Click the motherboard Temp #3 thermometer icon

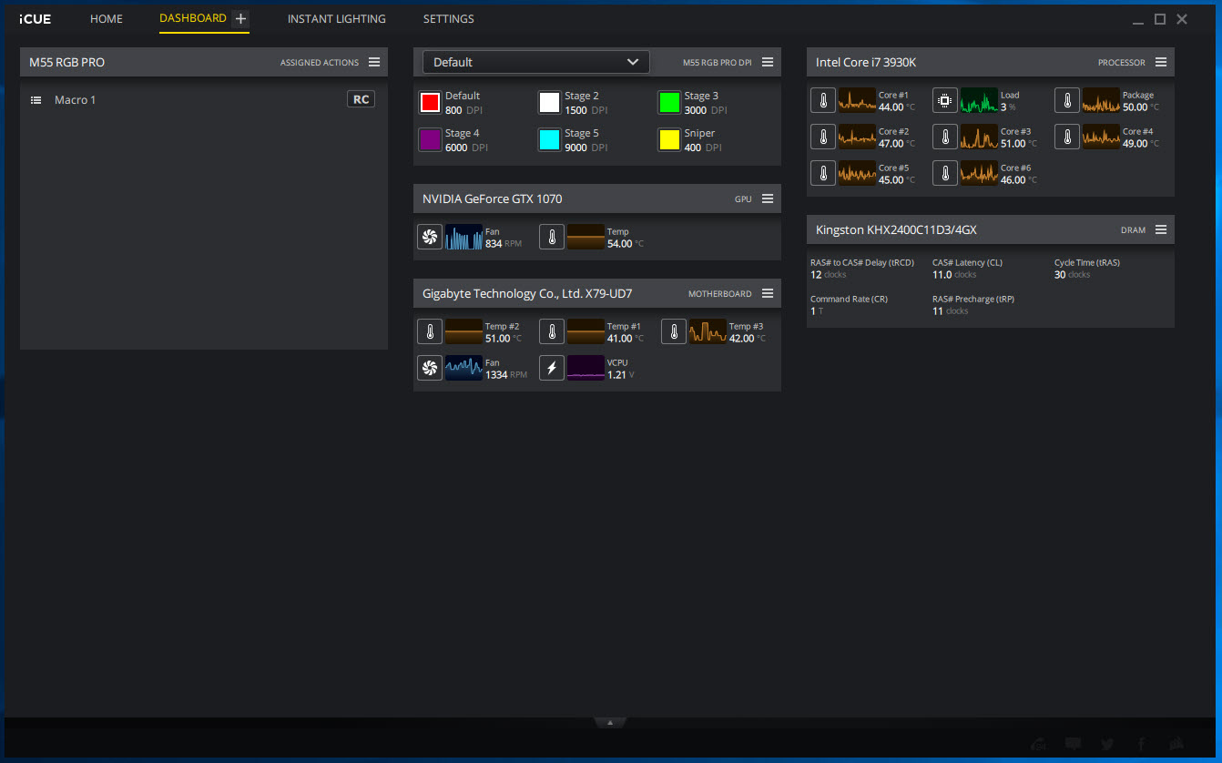674,331
